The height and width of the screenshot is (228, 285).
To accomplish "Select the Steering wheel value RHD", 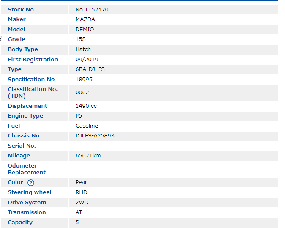I will (81, 192).
